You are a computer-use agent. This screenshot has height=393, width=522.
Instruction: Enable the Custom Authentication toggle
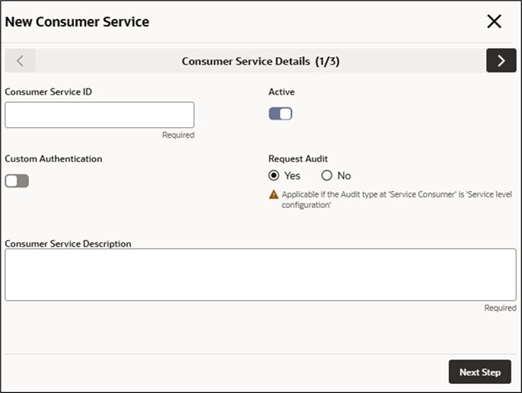tap(17, 181)
